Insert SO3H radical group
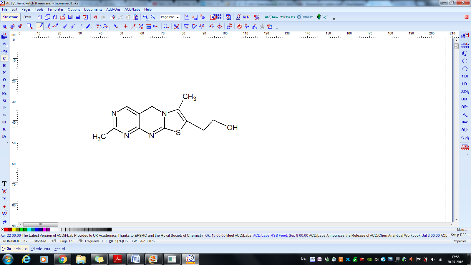The width and height of the screenshot is (471, 265). coord(465,130)
